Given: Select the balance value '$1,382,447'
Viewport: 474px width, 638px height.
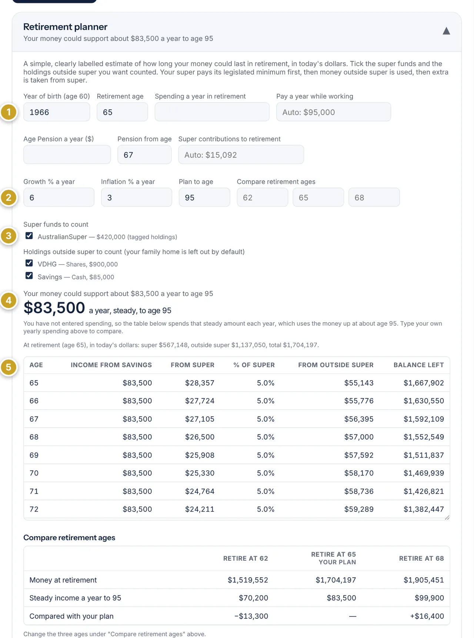Looking at the screenshot, I should [x=424, y=509].
